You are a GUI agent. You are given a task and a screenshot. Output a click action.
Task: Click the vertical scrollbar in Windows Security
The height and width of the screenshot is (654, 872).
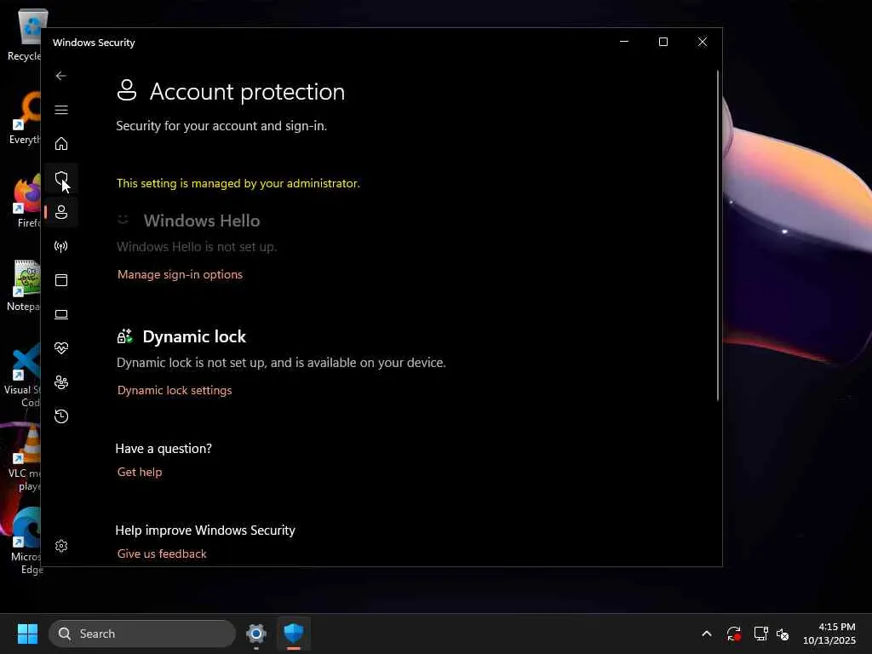pos(717,235)
